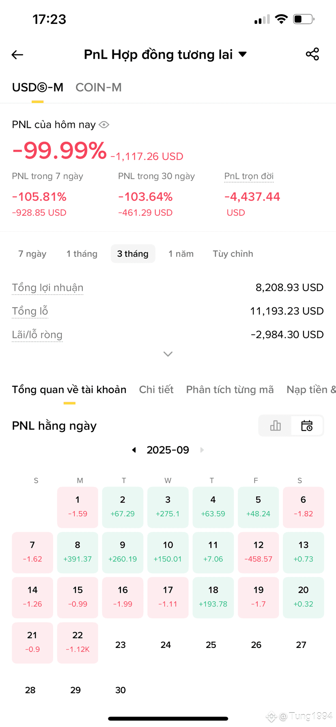336x727 pixels.
Task: Select the 1 năm period
Action: click(181, 254)
